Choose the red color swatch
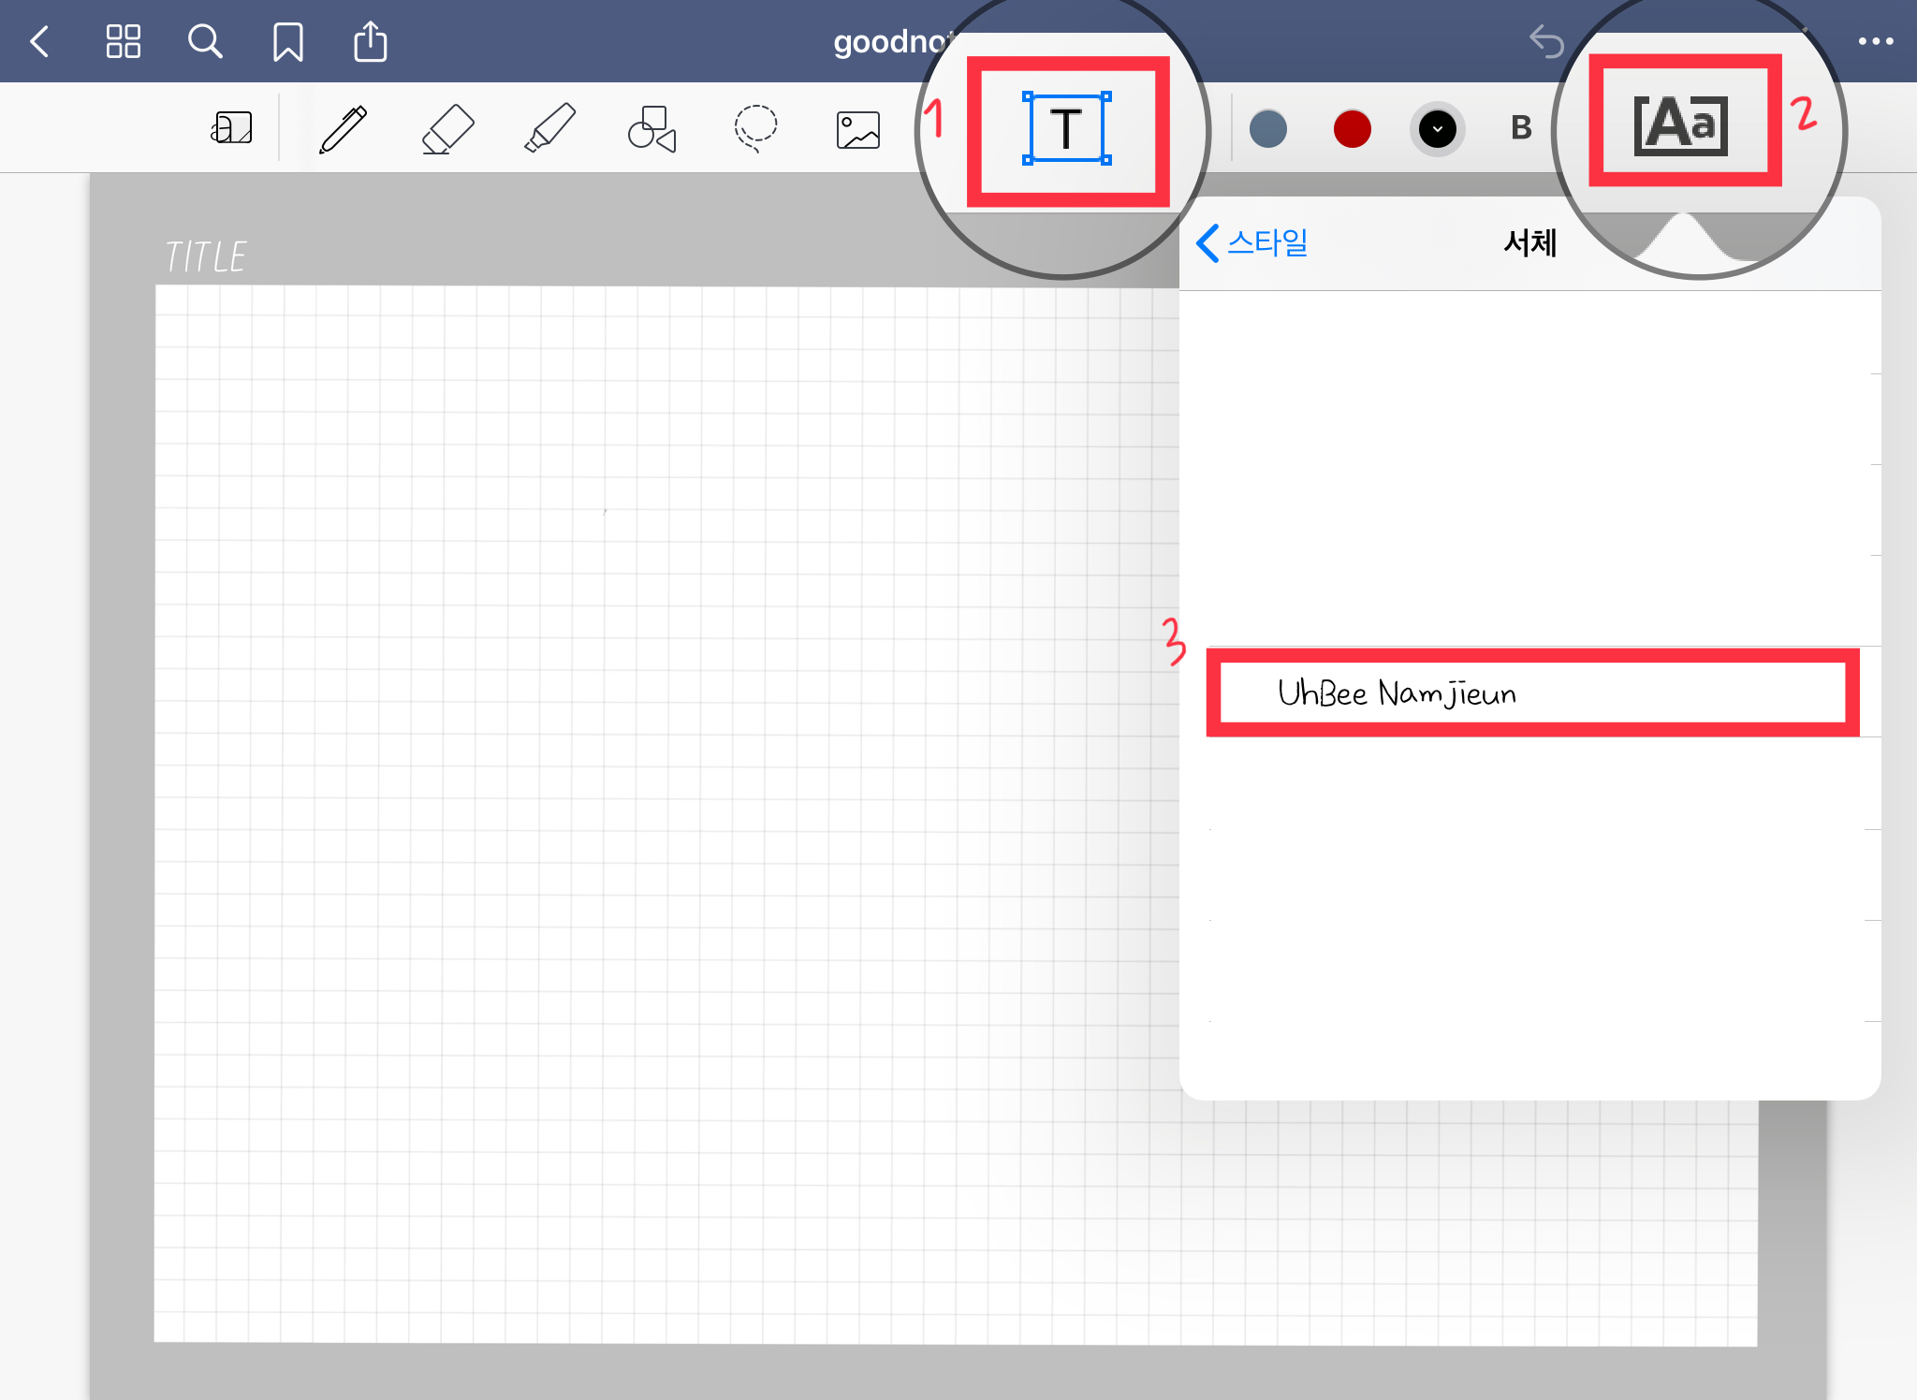This screenshot has width=1917, height=1400. 1352,129
